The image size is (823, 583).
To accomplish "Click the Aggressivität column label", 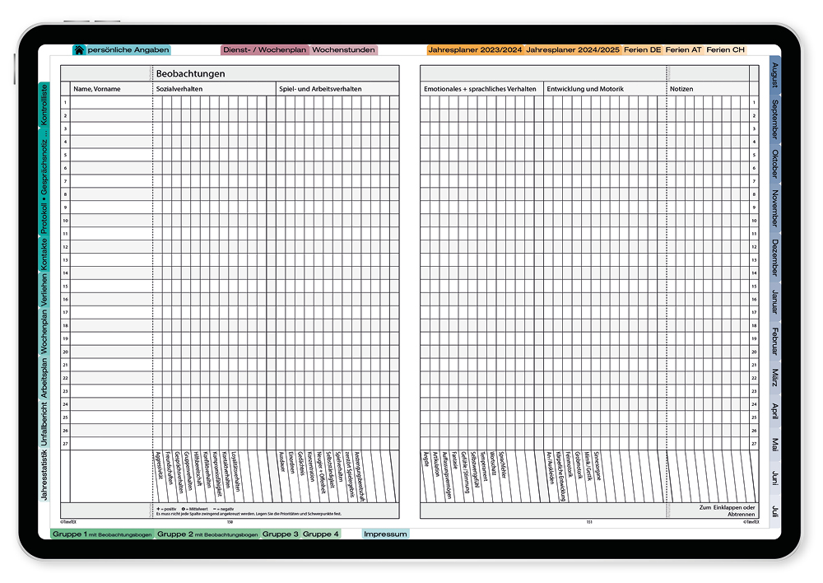I will click(x=159, y=464).
